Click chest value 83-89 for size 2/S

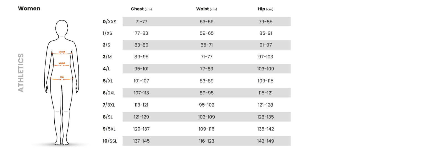tap(141, 45)
